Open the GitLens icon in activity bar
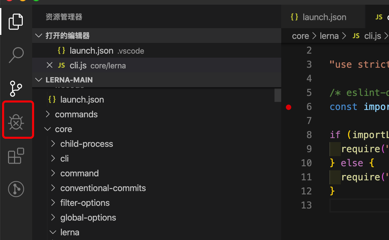 pyautogui.click(x=16, y=189)
